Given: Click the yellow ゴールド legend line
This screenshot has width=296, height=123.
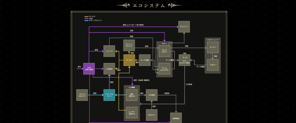Looking at the screenshot, I should click(87, 16).
